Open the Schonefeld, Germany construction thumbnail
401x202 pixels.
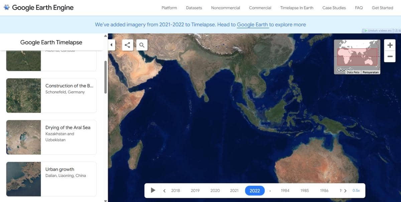coord(23,96)
